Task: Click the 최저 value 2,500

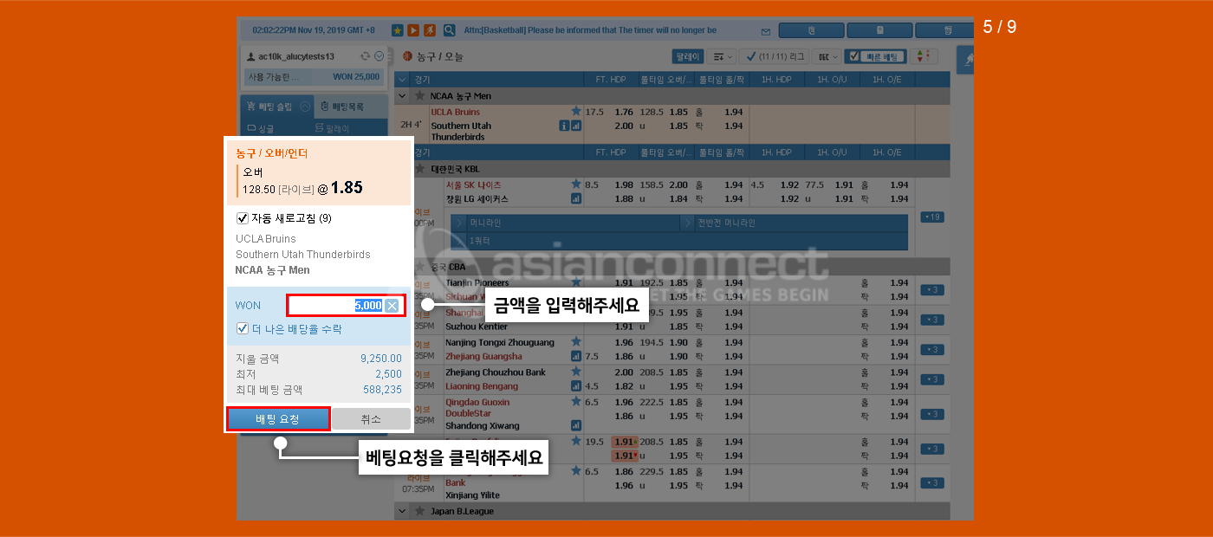Action: pyautogui.click(x=389, y=374)
